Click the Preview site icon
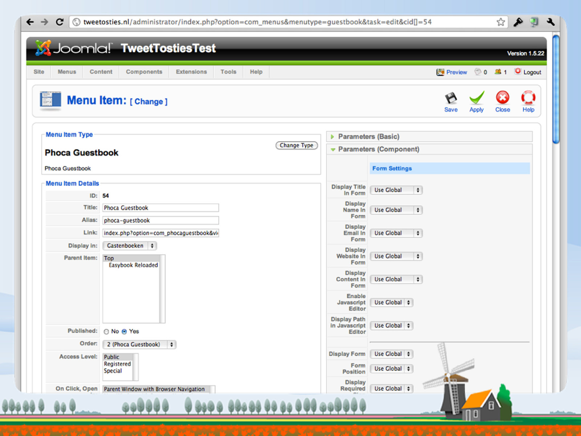This screenshot has width=581, height=436. tap(440, 72)
